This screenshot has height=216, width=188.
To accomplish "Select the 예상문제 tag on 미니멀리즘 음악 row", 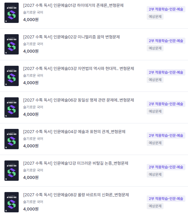I will point(155,48).
